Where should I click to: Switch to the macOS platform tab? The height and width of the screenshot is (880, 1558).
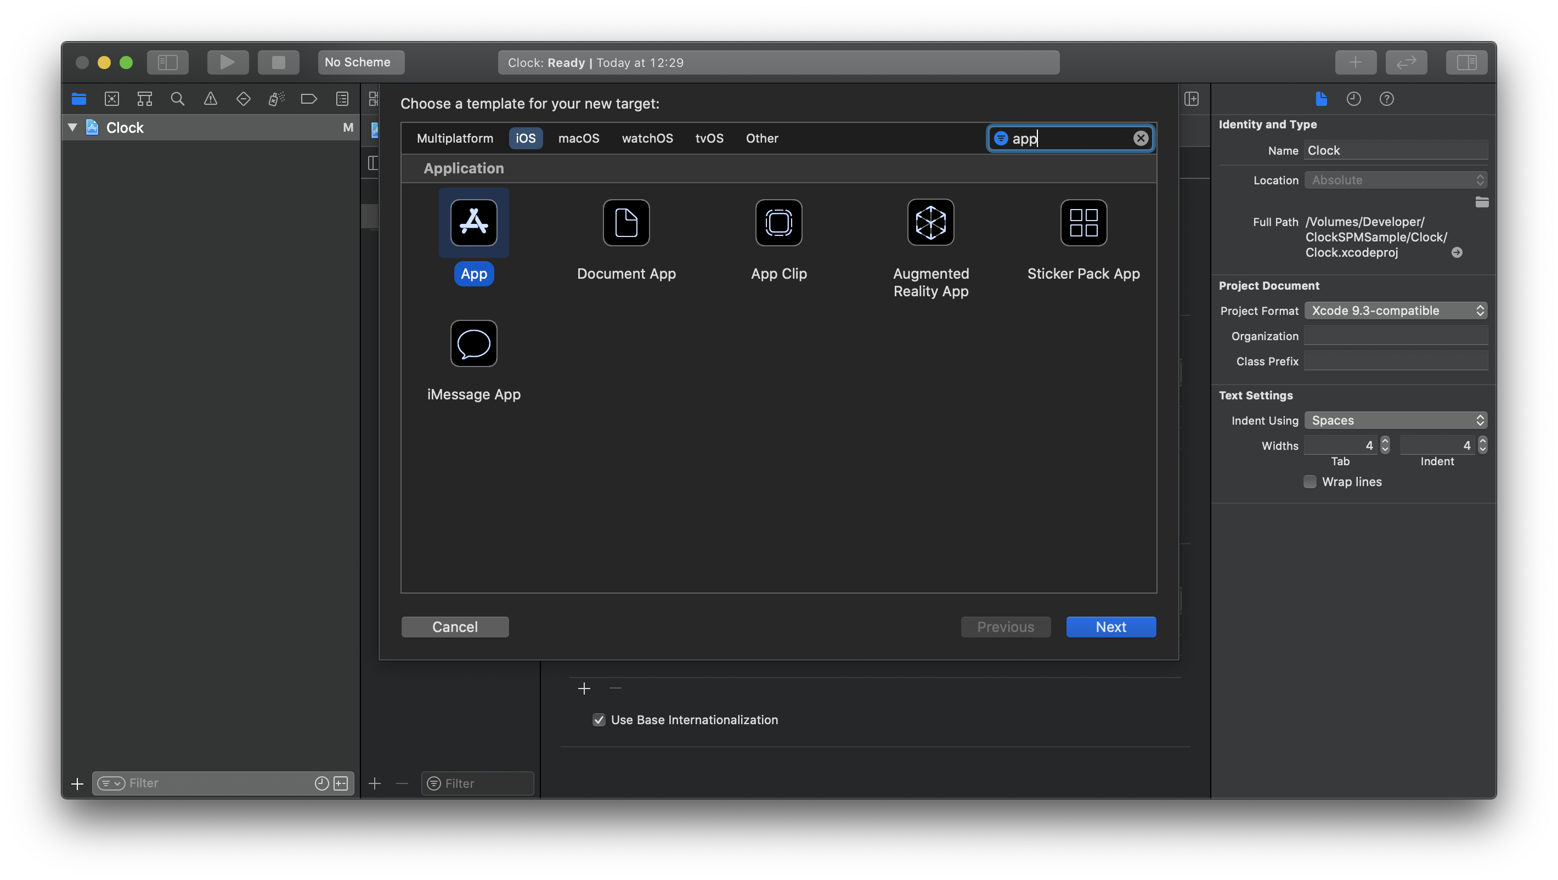click(578, 138)
